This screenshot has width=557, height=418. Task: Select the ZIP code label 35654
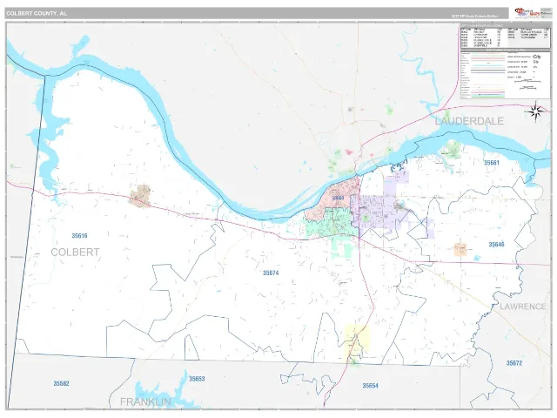coord(370,385)
